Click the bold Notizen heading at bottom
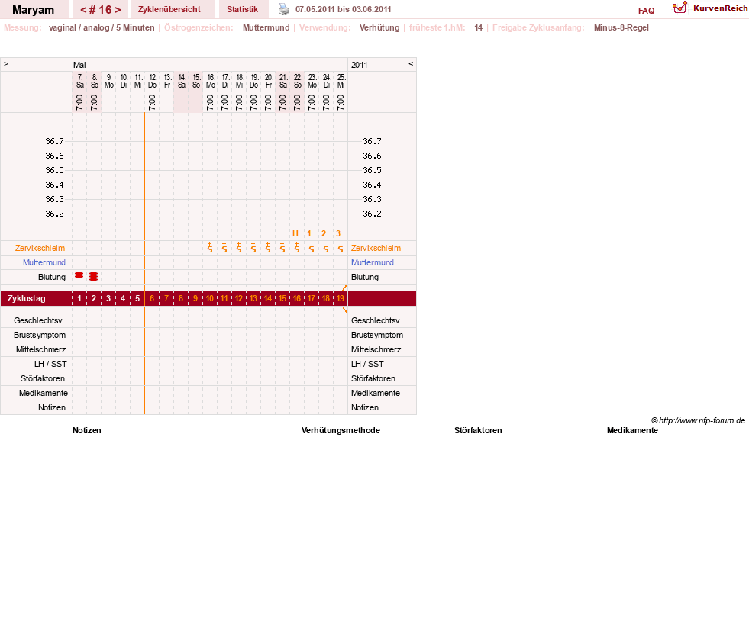This screenshot has height=643, width=749. point(86,431)
